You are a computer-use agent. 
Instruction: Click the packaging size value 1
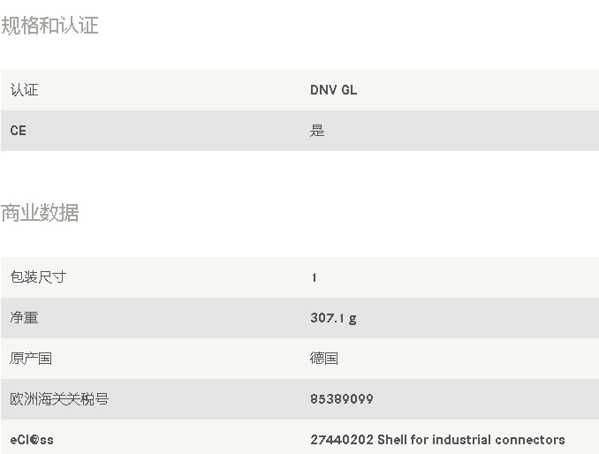click(x=314, y=277)
